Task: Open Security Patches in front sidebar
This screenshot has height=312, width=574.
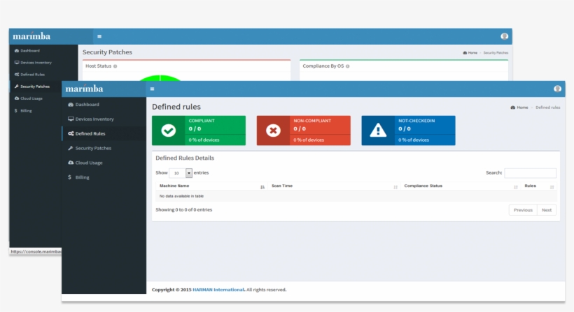Action: coord(92,148)
